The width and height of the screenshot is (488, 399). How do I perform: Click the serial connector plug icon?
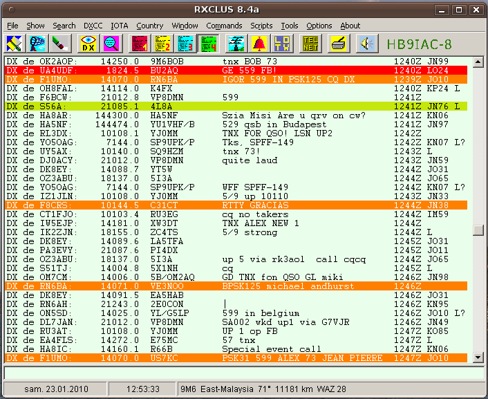pyautogui.click(x=338, y=44)
